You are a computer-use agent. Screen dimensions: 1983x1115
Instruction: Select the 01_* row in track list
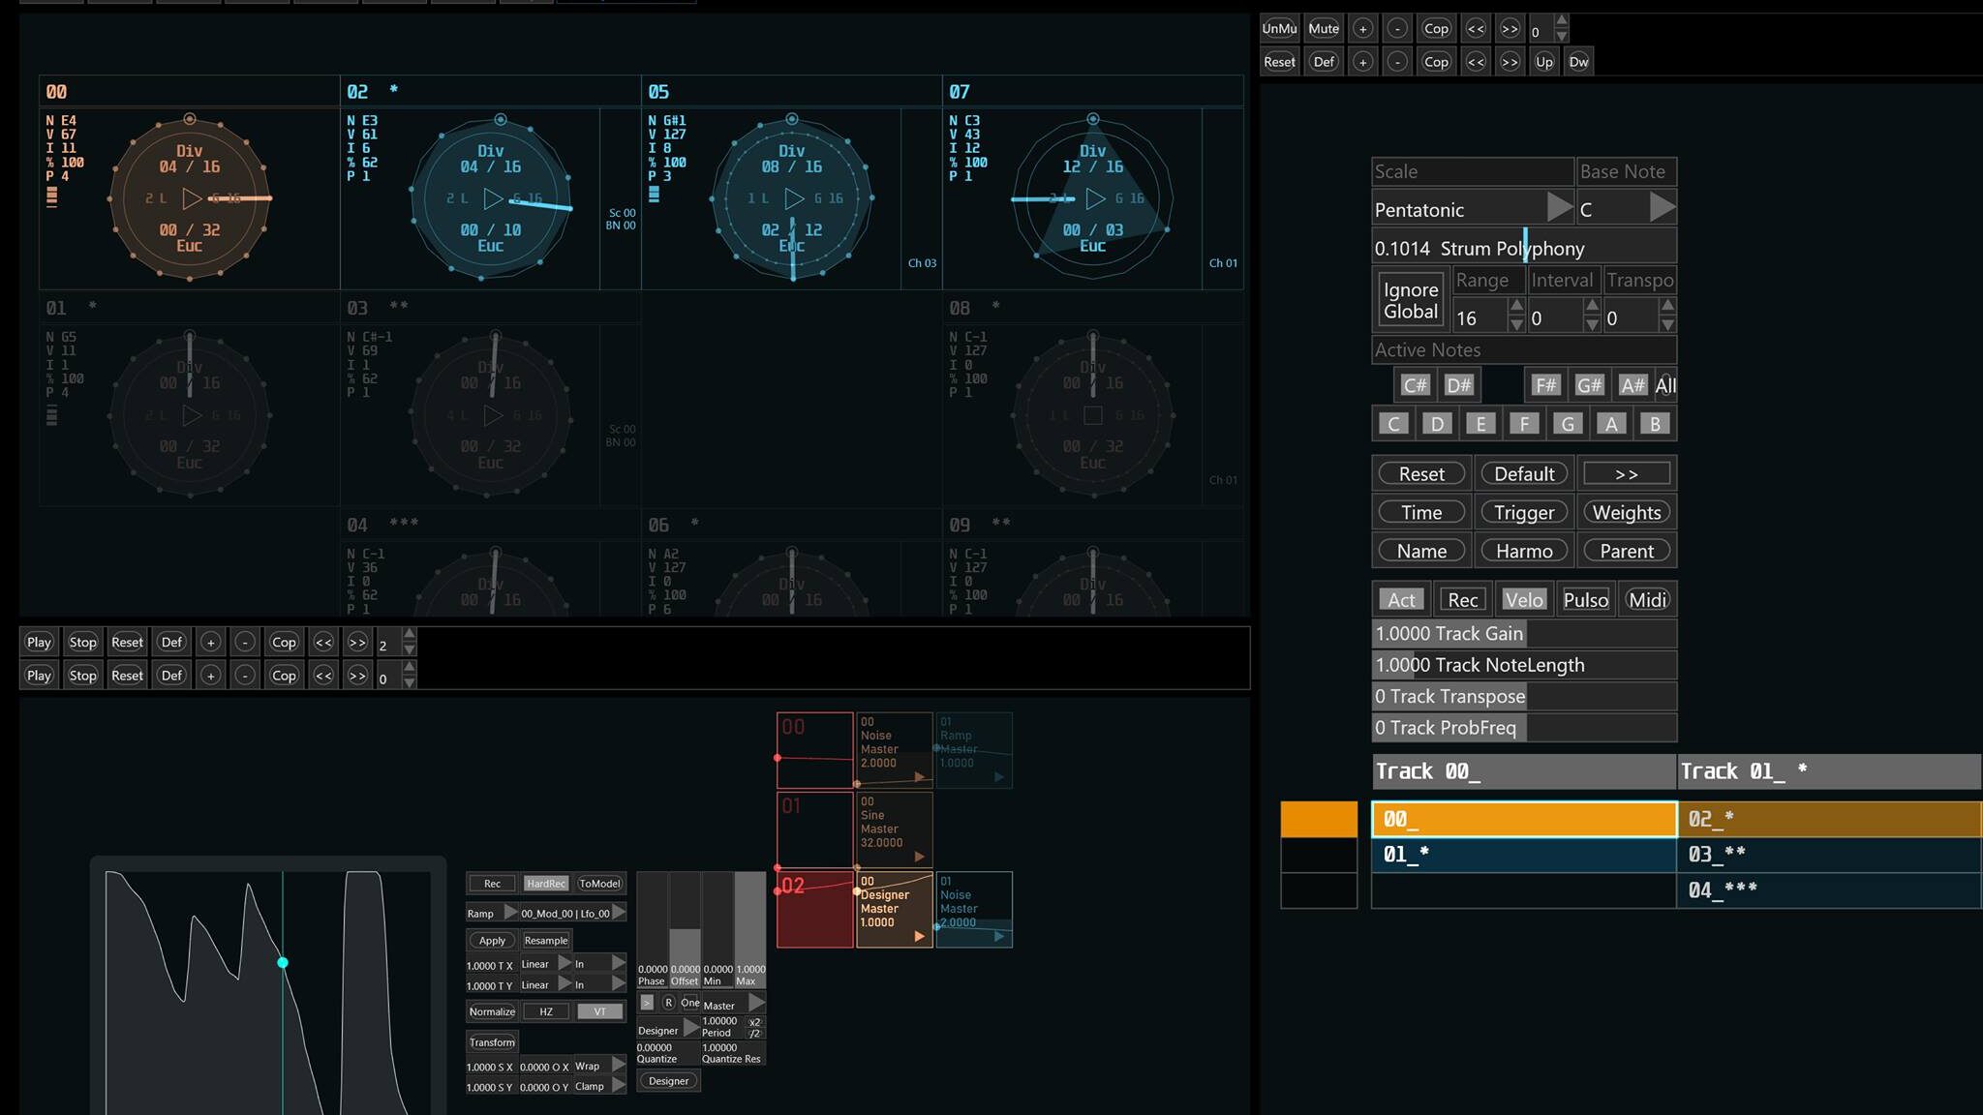[1523, 855]
